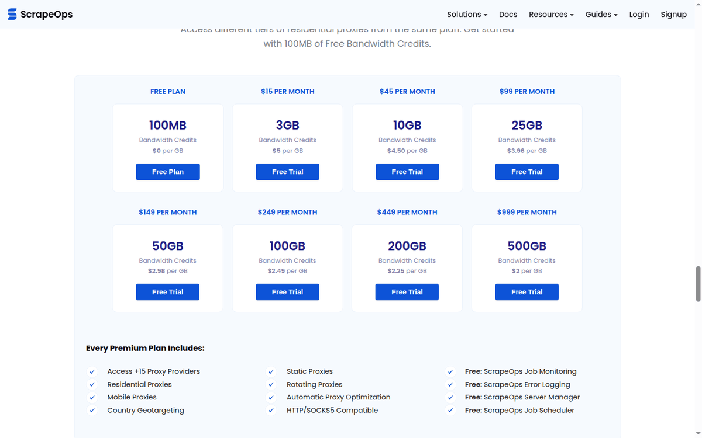Click the Automatic Proxy Optimization text
Image resolution: width=702 pixels, height=438 pixels.
[338, 397]
